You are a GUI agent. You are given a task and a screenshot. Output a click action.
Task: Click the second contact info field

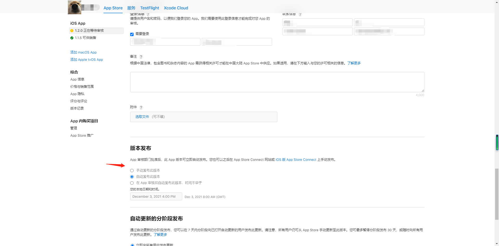coord(389,22)
